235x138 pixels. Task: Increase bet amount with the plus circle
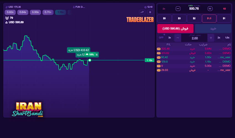(210, 9)
